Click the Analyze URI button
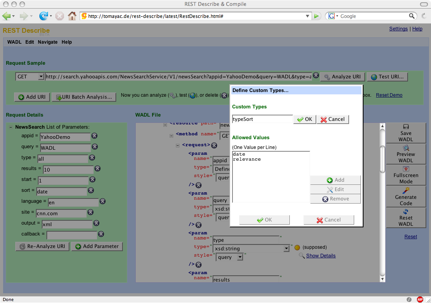The width and height of the screenshot is (431, 303). (x=342, y=77)
